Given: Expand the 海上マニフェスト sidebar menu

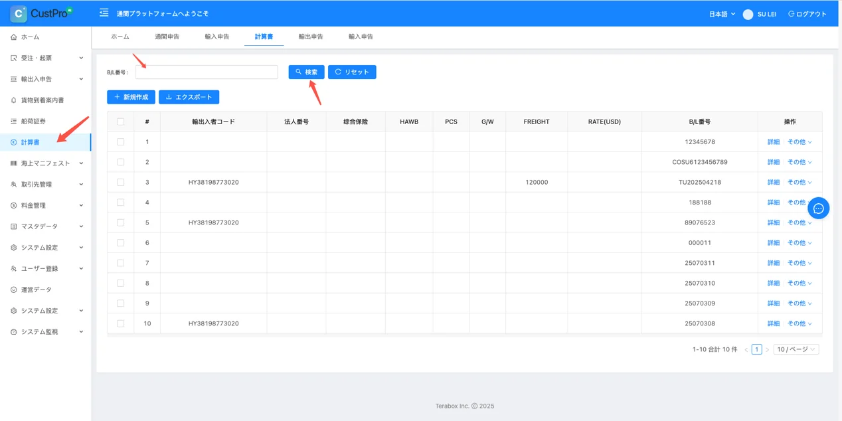Looking at the screenshot, I should pos(81,163).
